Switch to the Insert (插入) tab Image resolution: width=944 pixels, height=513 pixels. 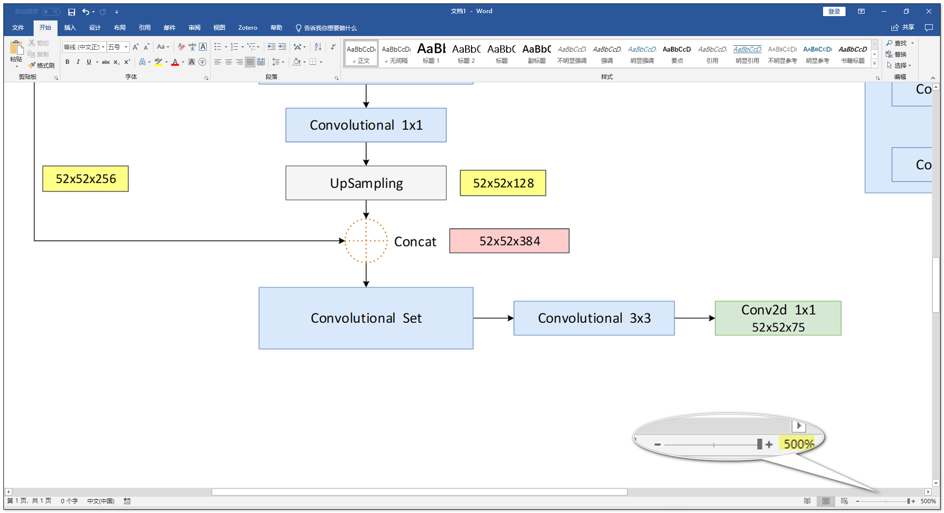pos(70,28)
